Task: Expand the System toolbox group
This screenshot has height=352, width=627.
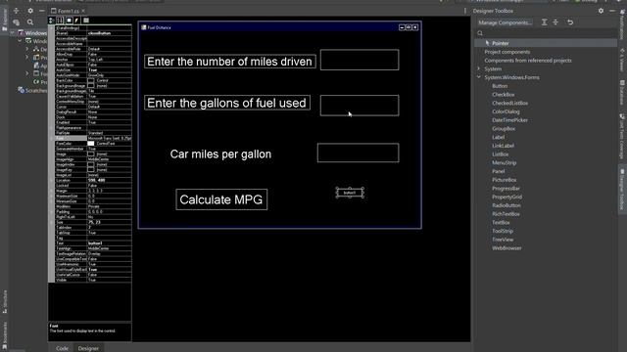Action: [479, 68]
